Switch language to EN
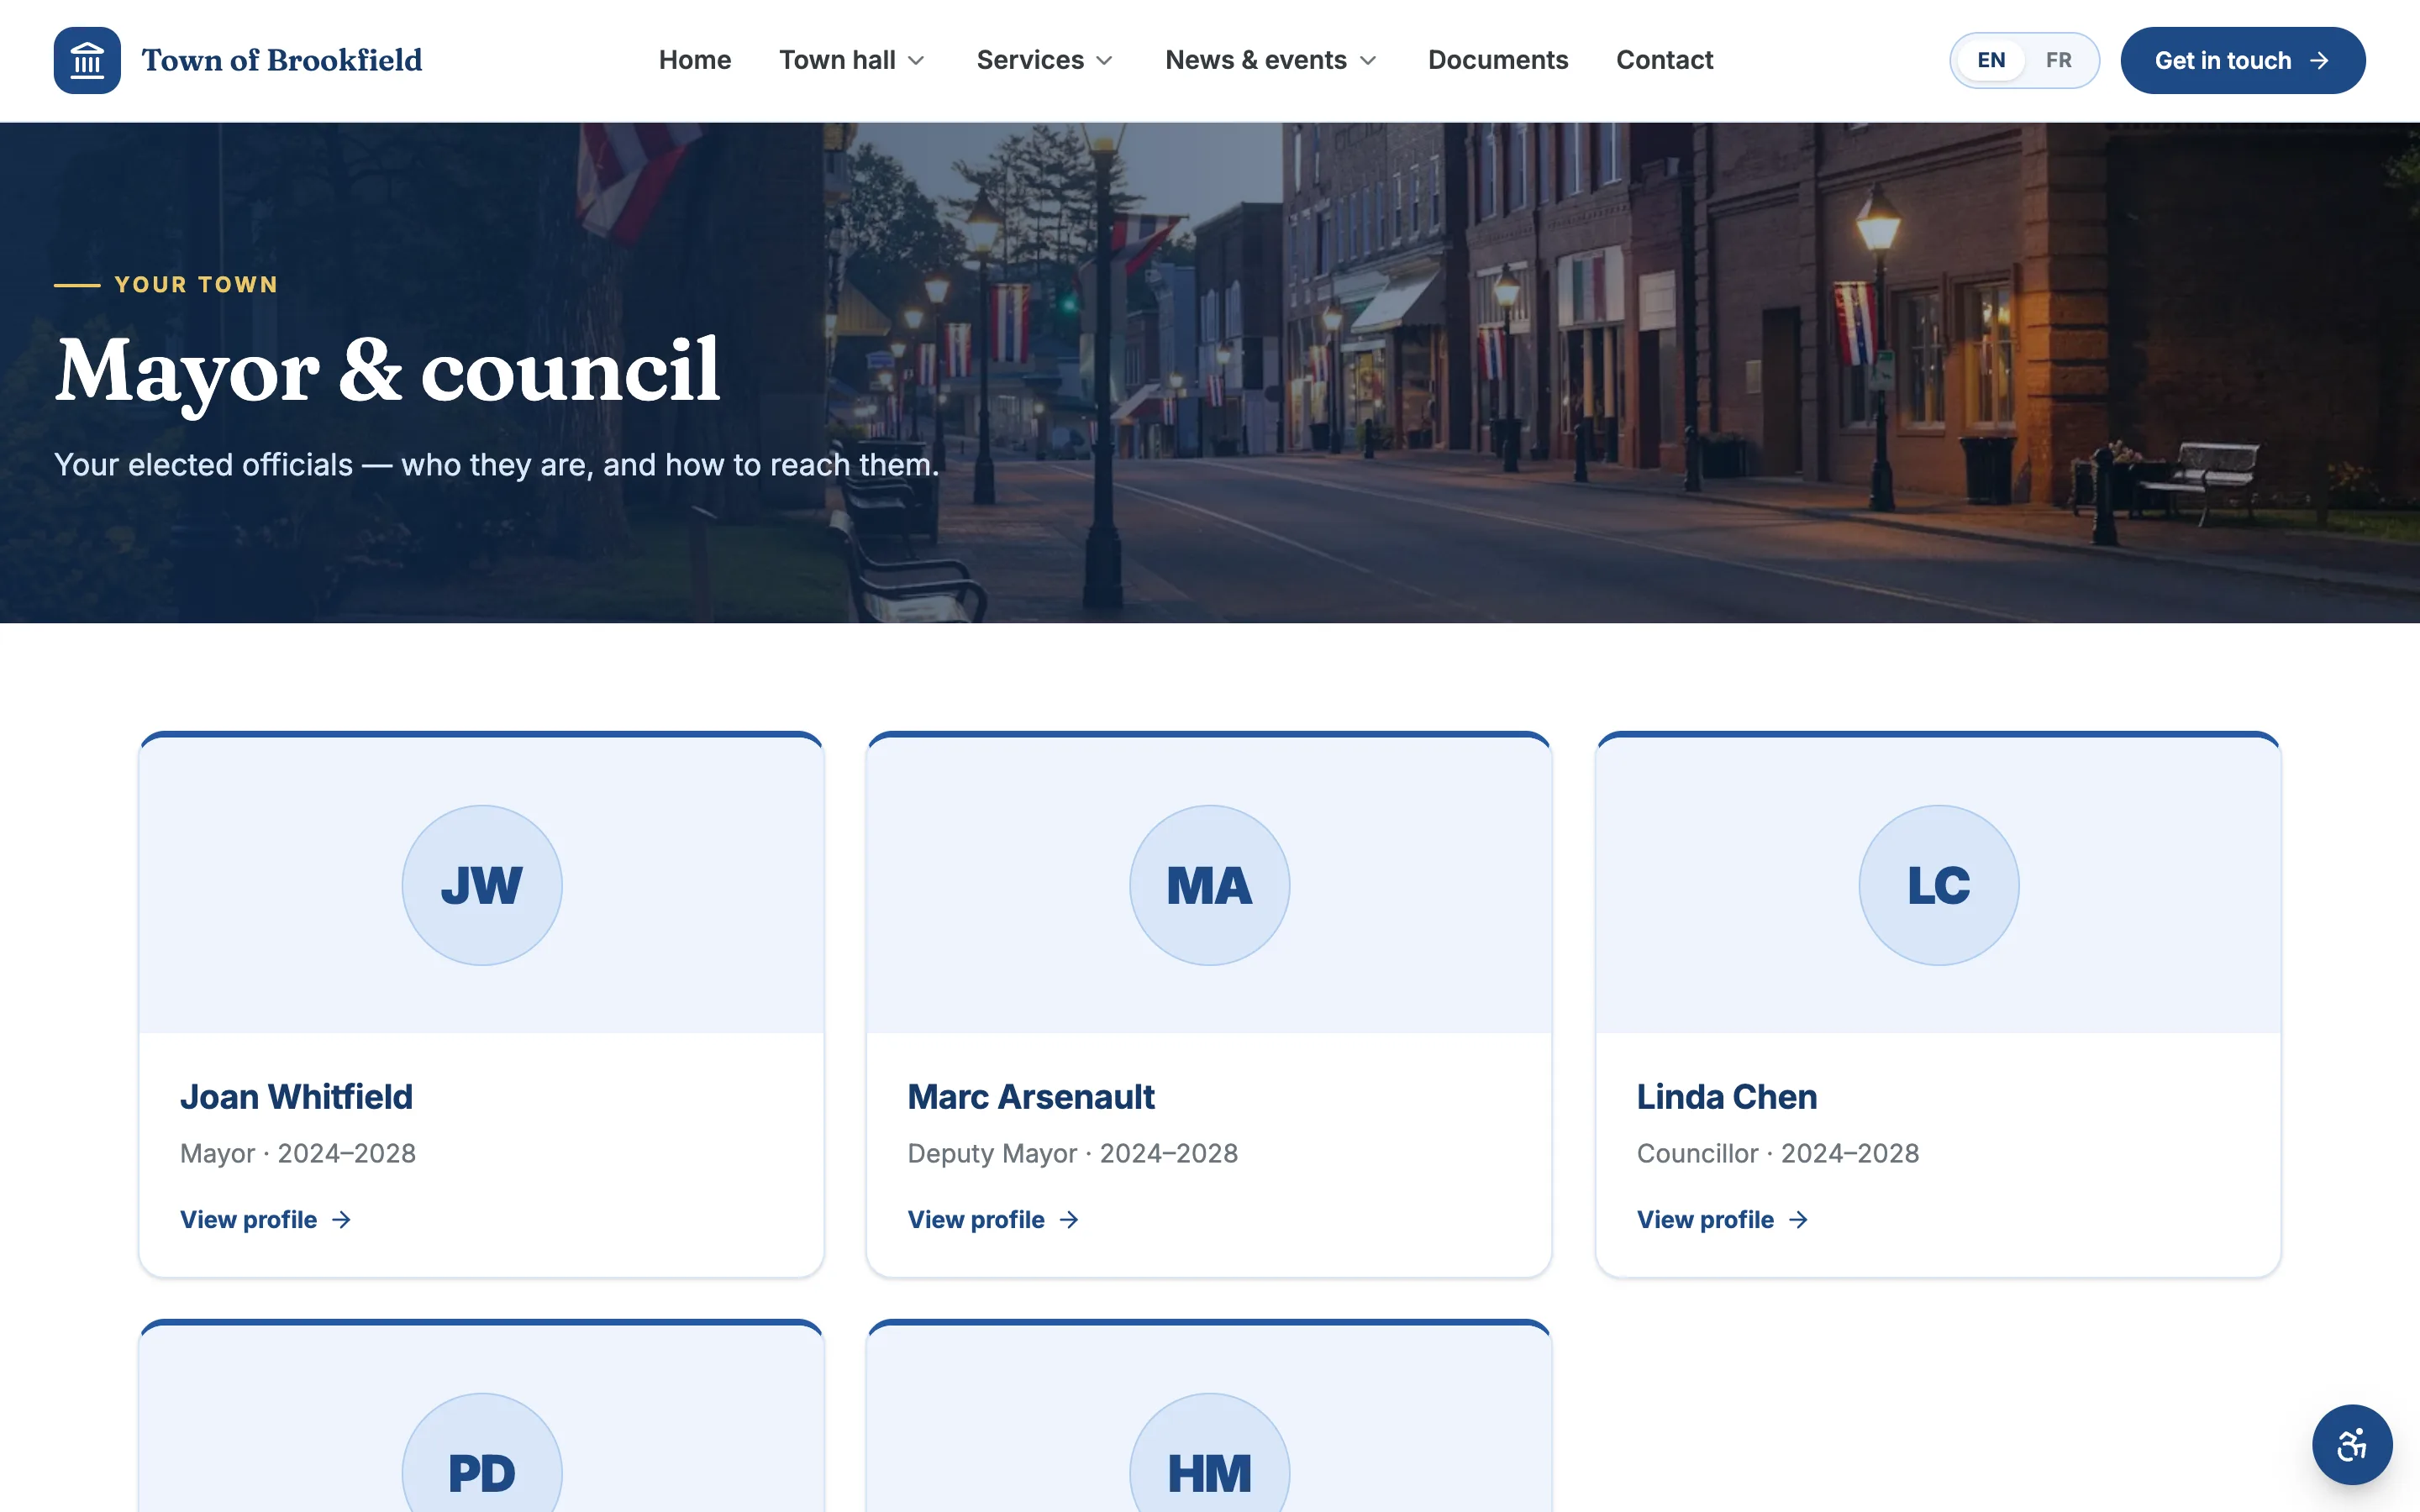 tap(1991, 60)
